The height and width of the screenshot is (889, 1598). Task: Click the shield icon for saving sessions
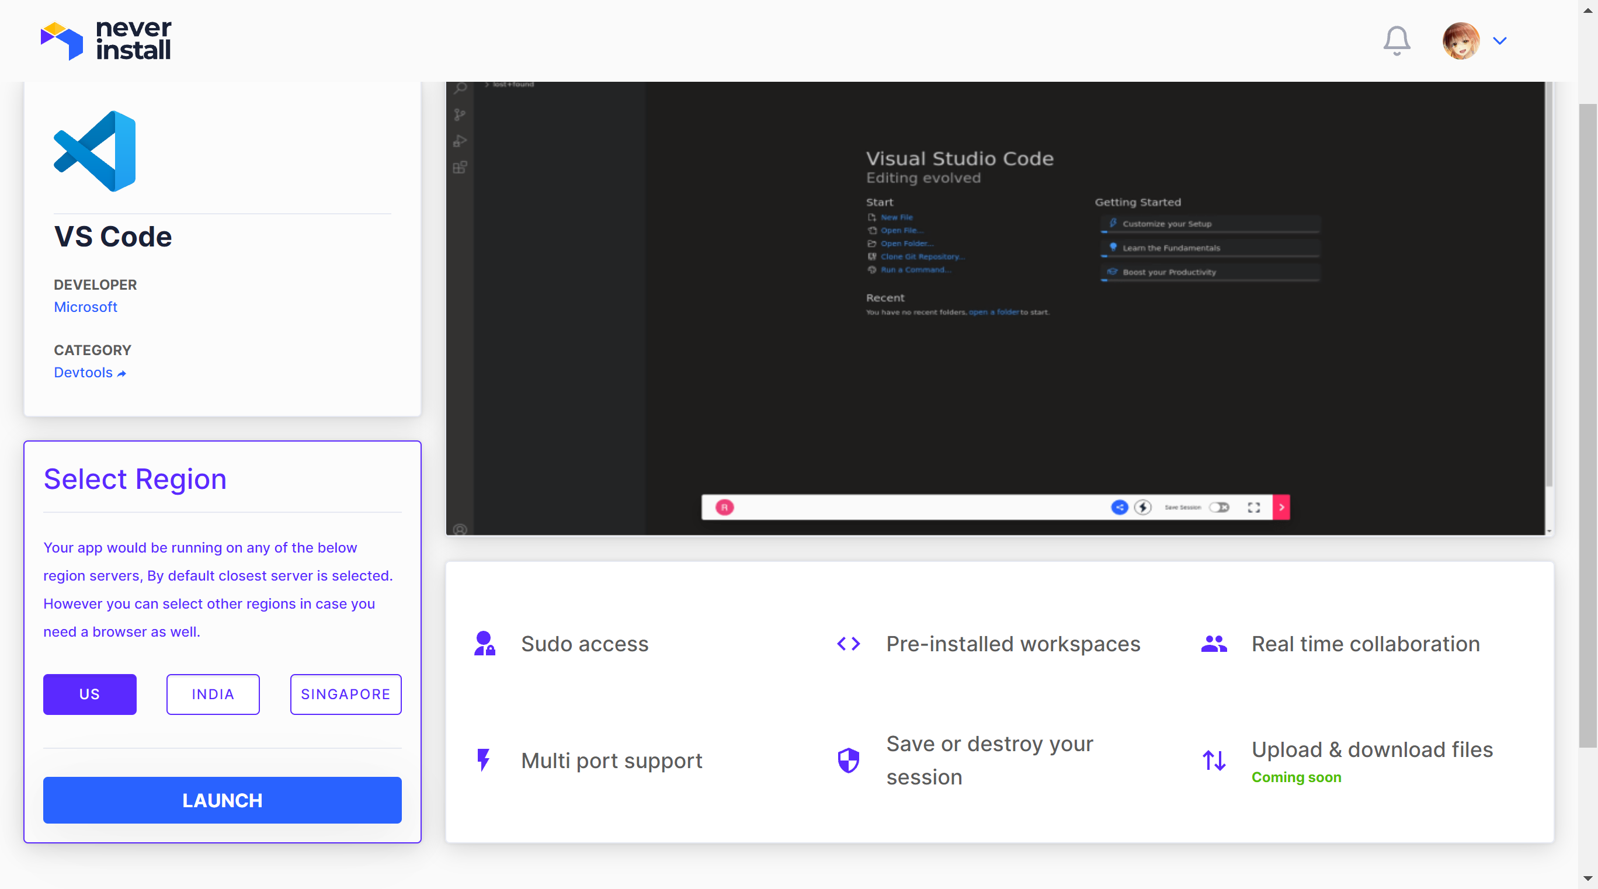tap(848, 759)
